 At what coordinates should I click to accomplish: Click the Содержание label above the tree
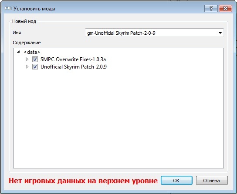(x=27, y=43)
